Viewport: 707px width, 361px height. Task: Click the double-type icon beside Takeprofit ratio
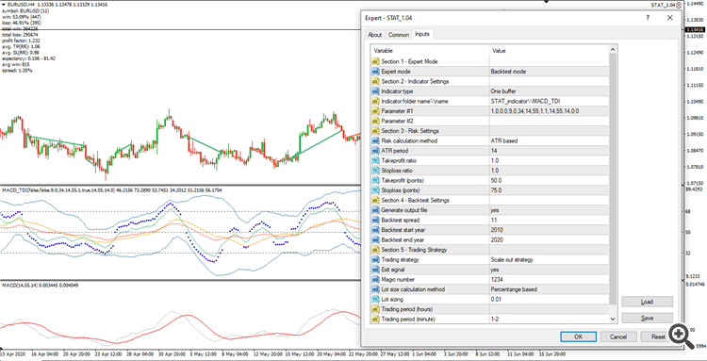tap(375, 160)
